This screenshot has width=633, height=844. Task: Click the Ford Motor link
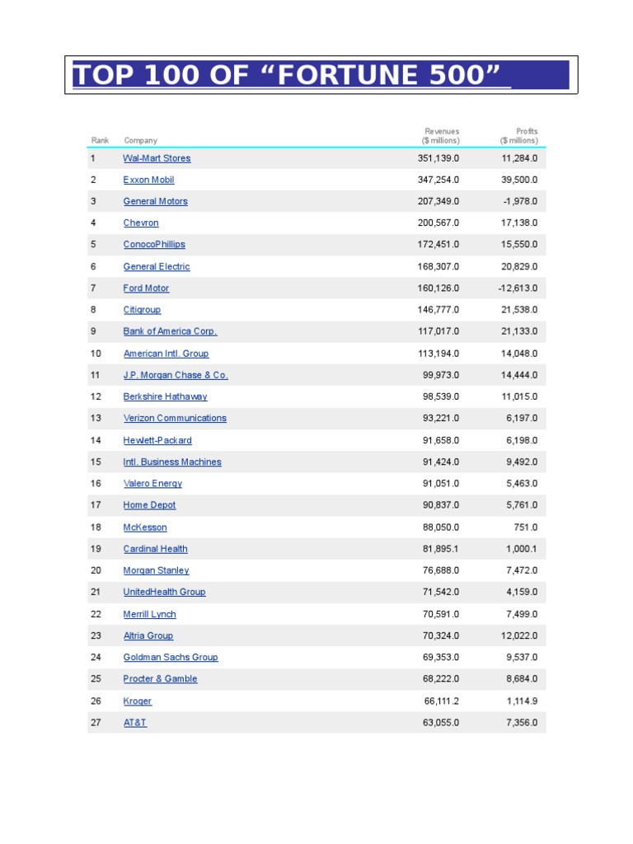[x=146, y=288]
